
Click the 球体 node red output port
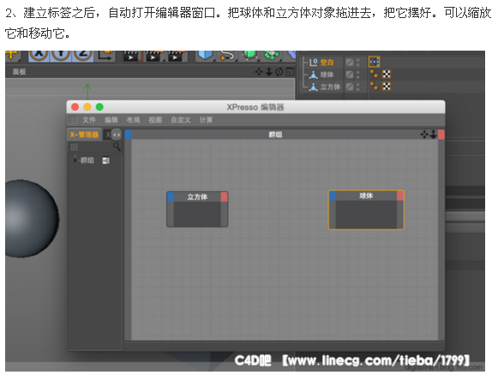[400, 196]
